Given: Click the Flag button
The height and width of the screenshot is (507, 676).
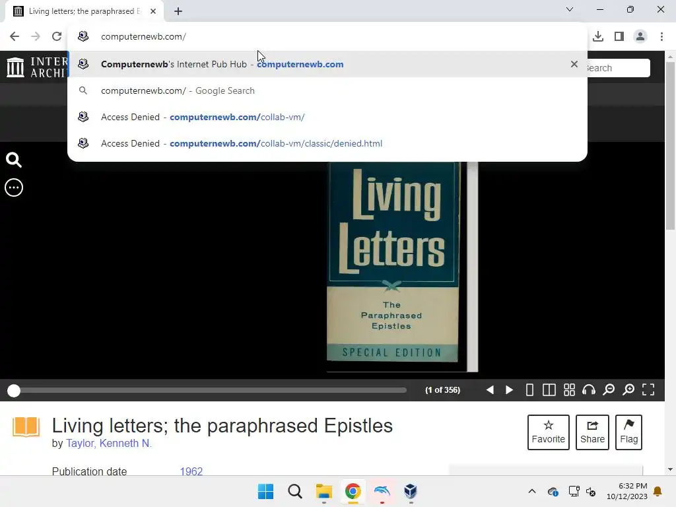Looking at the screenshot, I should pyautogui.click(x=628, y=432).
